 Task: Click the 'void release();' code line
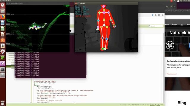43,102
